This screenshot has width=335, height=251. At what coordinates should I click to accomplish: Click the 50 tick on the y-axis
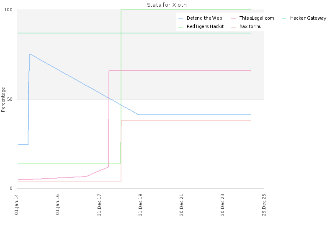tap(10, 99)
